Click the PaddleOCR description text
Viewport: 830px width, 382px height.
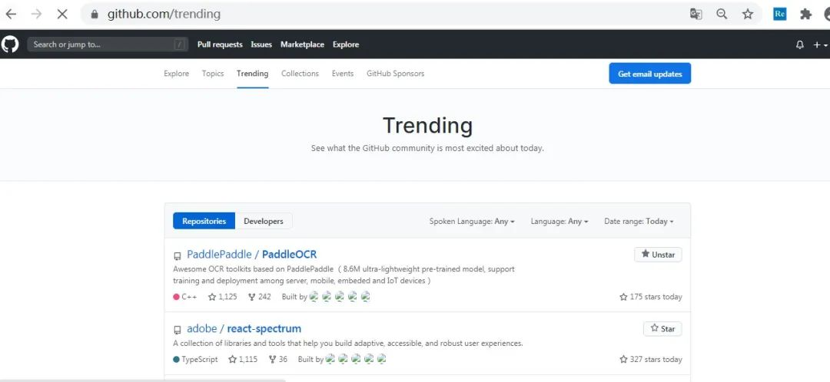[x=344, y=275]
